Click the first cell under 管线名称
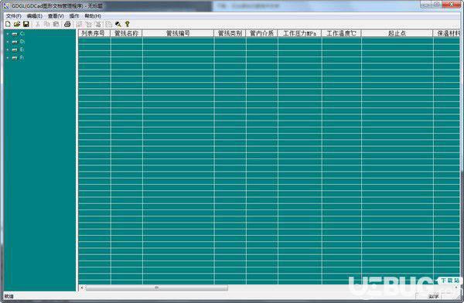Screen dimensions: 464x303 (127, 41)
